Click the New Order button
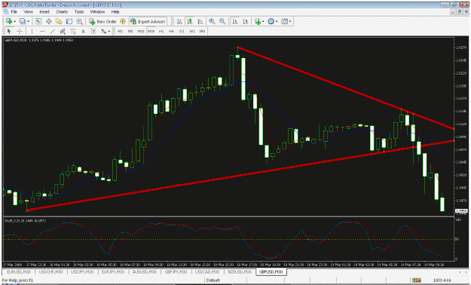The width and height of the screenshot is (471, 285). (x=102, y=21)
